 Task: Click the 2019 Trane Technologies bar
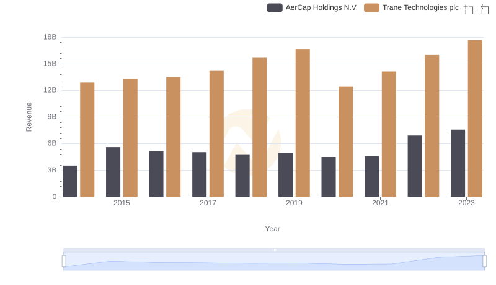point(303,123)
